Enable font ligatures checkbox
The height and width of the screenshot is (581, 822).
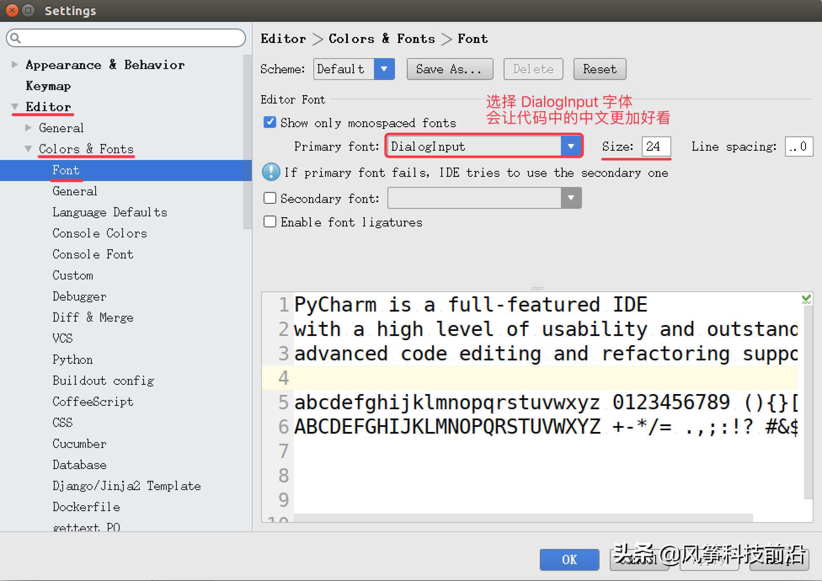270,221
